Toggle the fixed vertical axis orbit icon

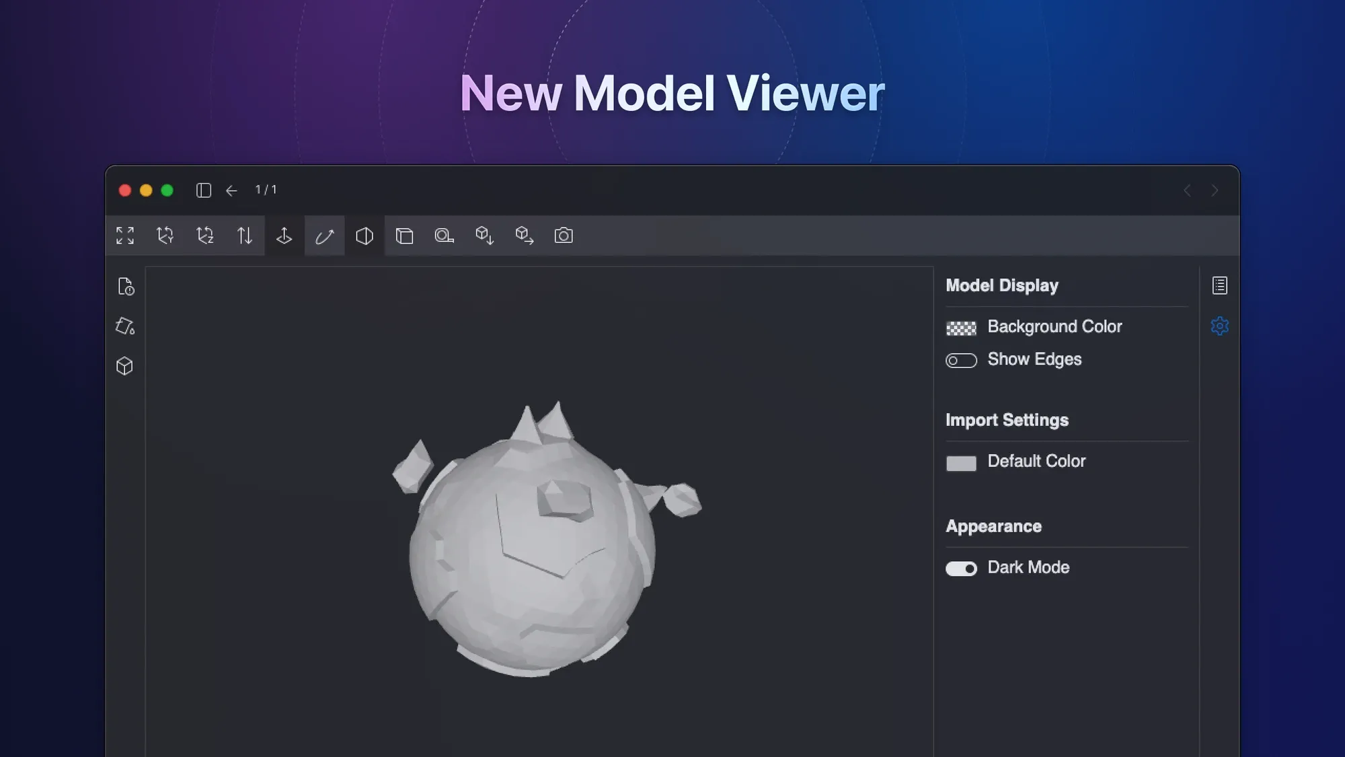[284, 236]
